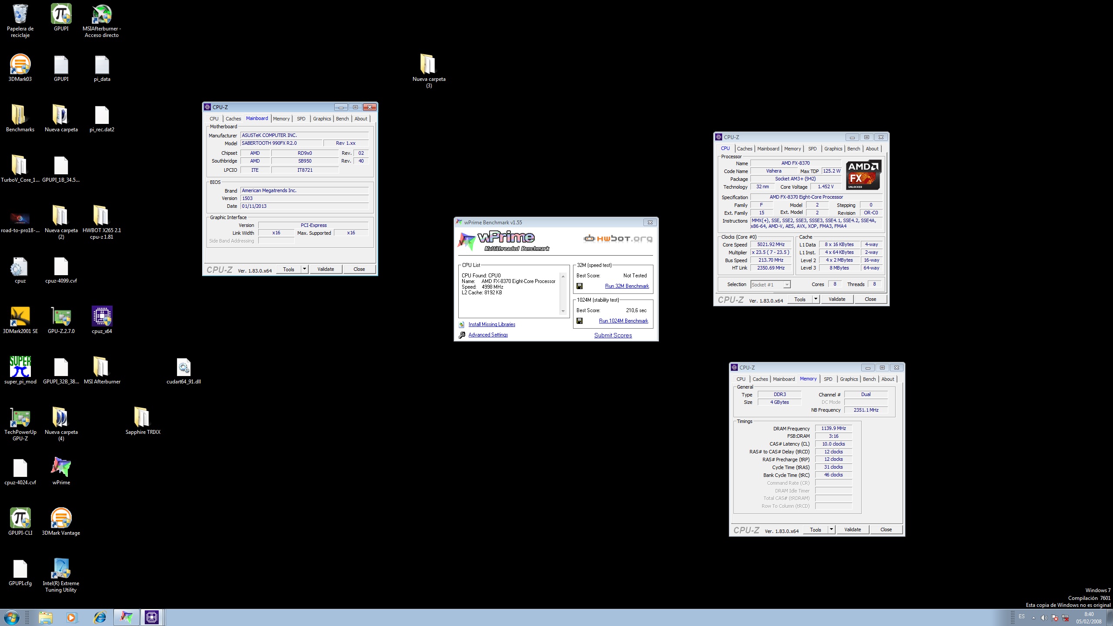The height and width of the screenshot is (626, 1113).
Task: Click DRAM Frequency value 1139.9 MHz
Action: click(x=833, y=429)
